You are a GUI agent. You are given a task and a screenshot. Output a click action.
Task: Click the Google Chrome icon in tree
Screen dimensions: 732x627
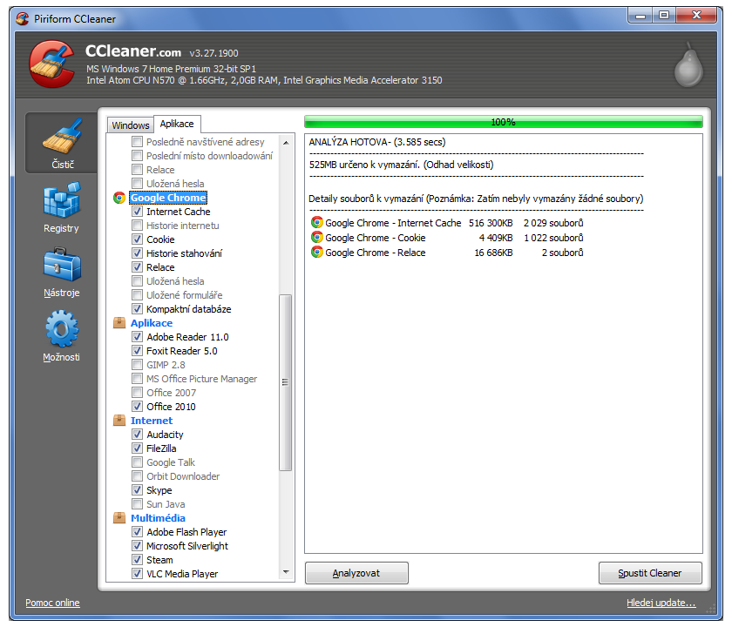(119, 198)
